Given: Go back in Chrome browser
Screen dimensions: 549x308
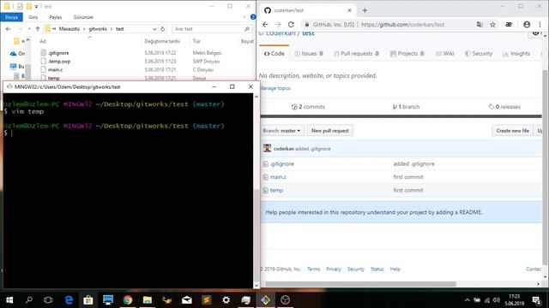Looking at the screenshot, I should [x=265, y=25].
